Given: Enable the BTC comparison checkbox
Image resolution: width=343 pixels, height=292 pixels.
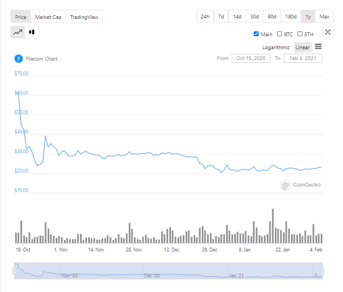Looking at the screenshot, I should [x=279, y=34].
